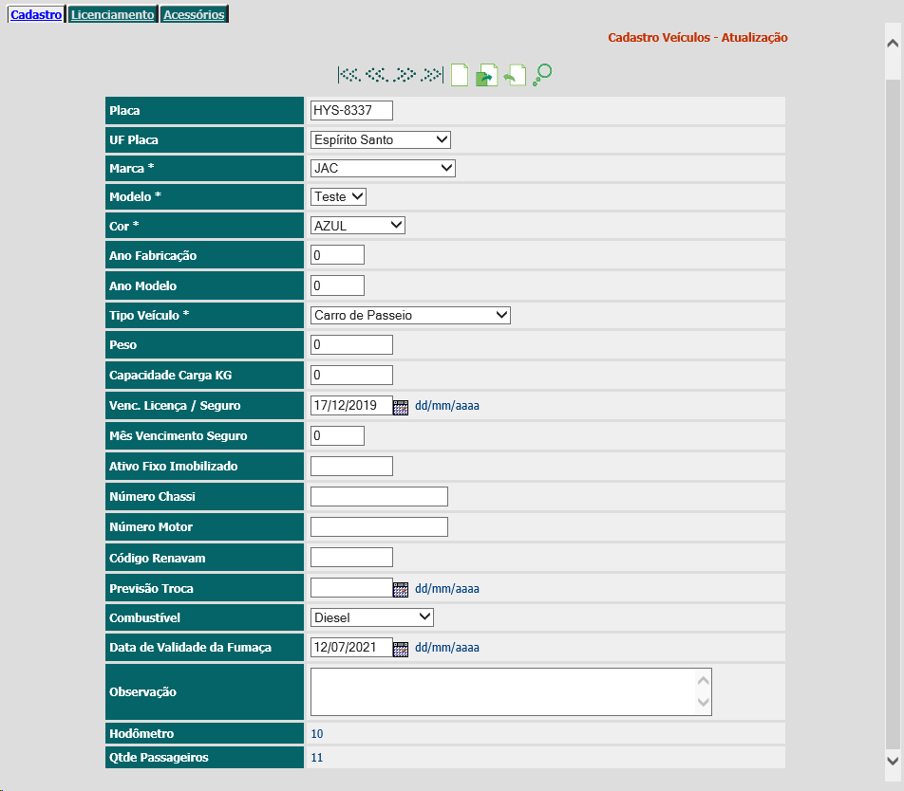
Task: Click the Qtde Passageiros value 11
Action: coord(316,758)
